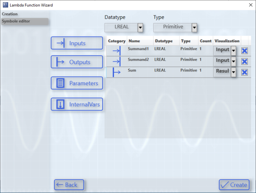Click the delete X icon for Summand2 row

tap(244, 61)
